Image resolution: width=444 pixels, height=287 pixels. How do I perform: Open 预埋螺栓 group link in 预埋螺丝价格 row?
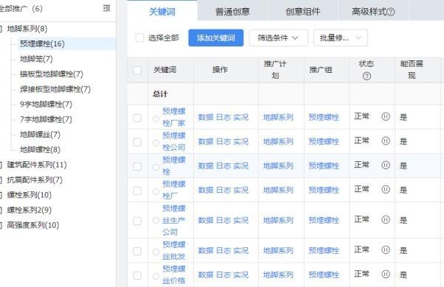point(324,274)
